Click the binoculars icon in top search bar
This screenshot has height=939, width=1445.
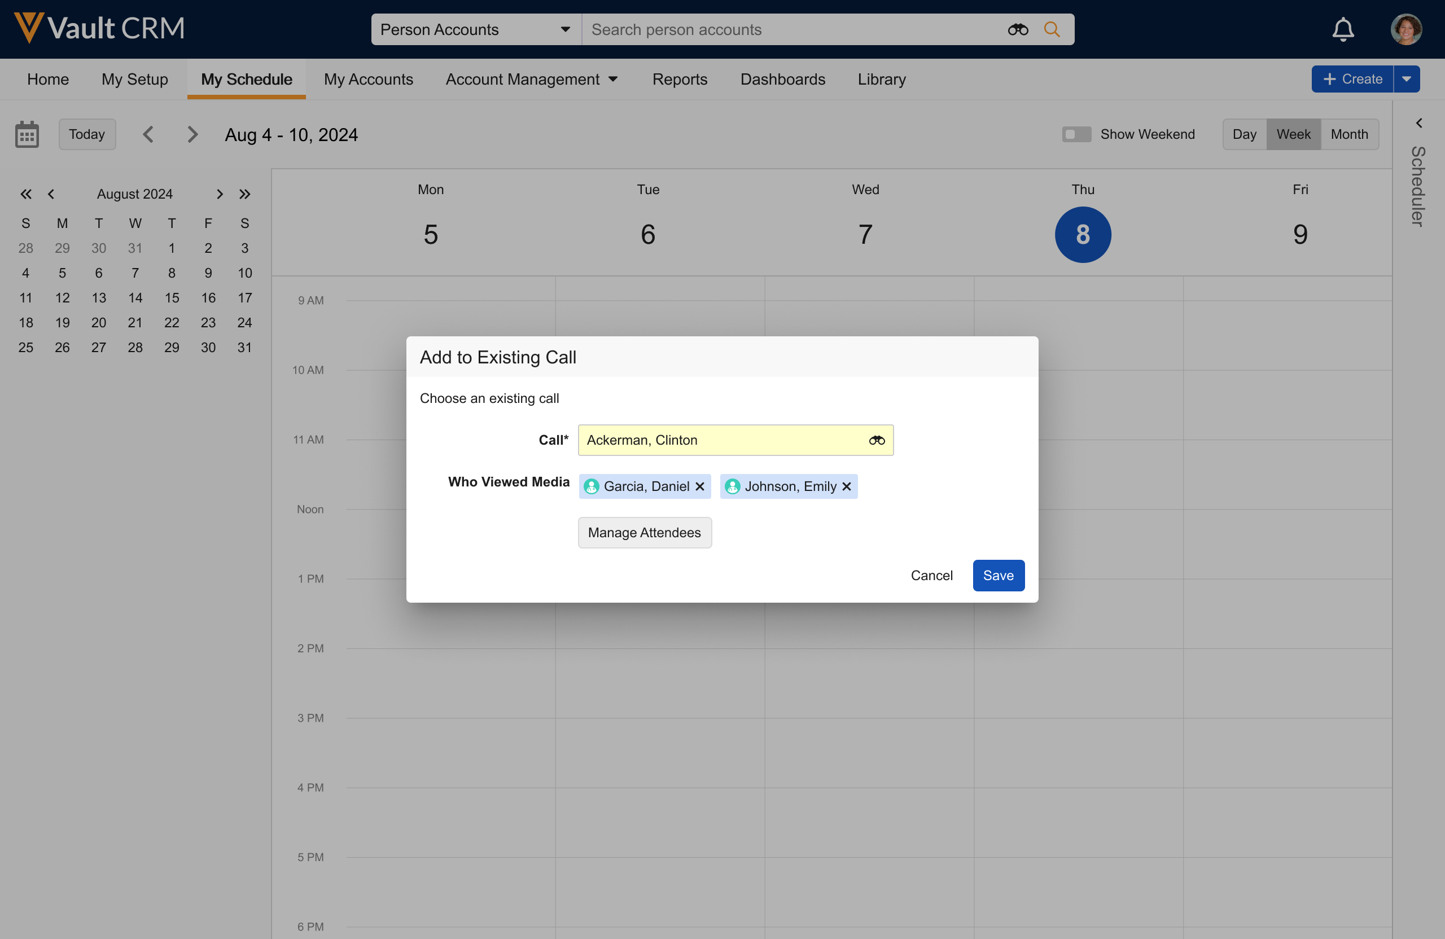click(1018, 29)
